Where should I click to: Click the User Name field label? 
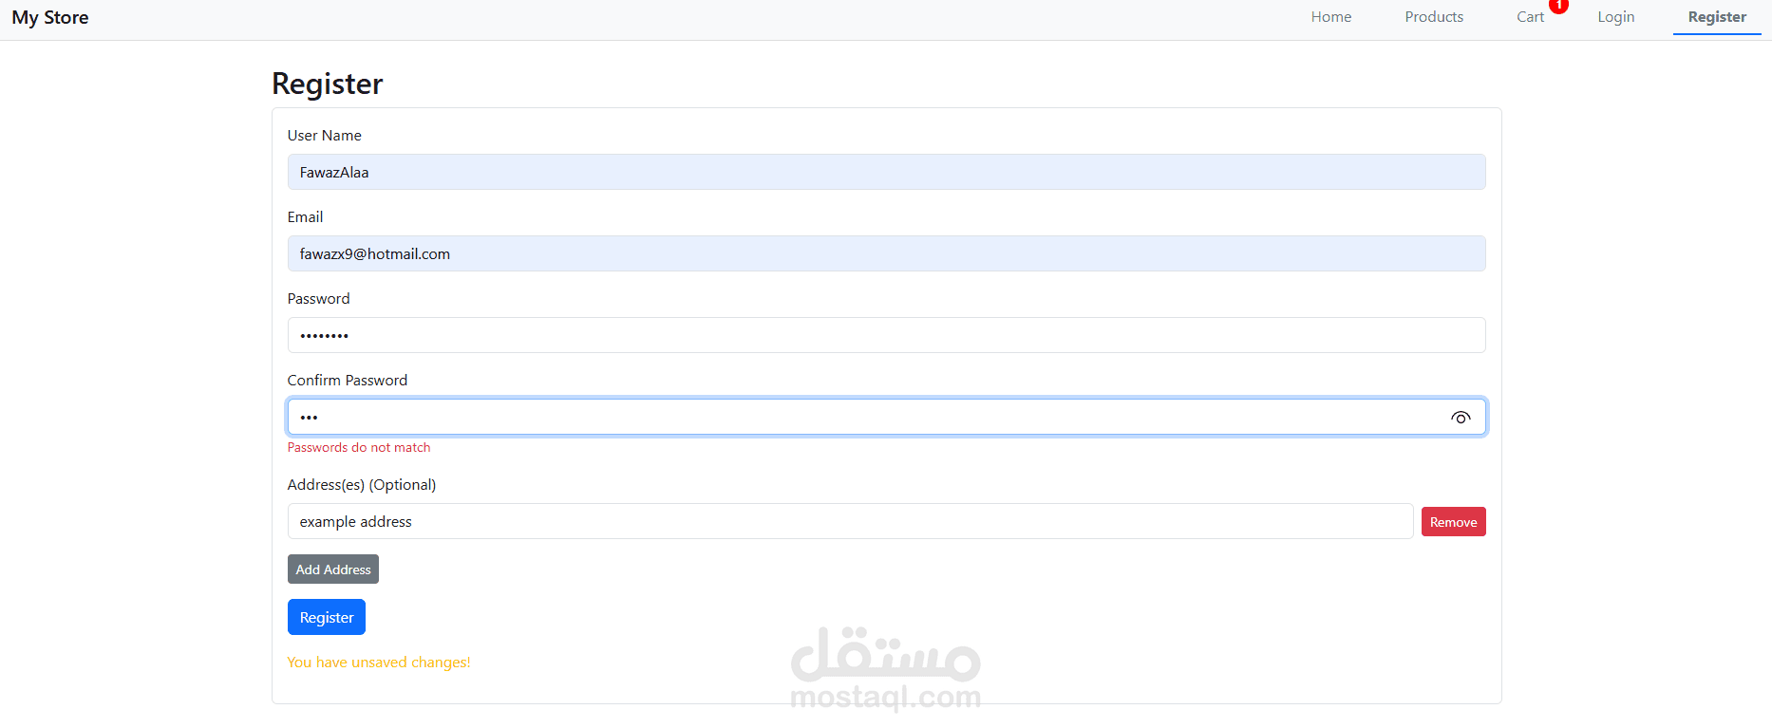pyautogui.click(x=324, y=136)
